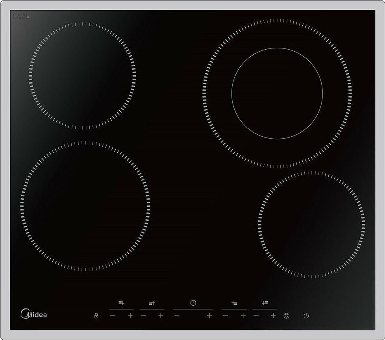
Task: Tap the rear-right zone indicator icon
Action: (265, 303)
